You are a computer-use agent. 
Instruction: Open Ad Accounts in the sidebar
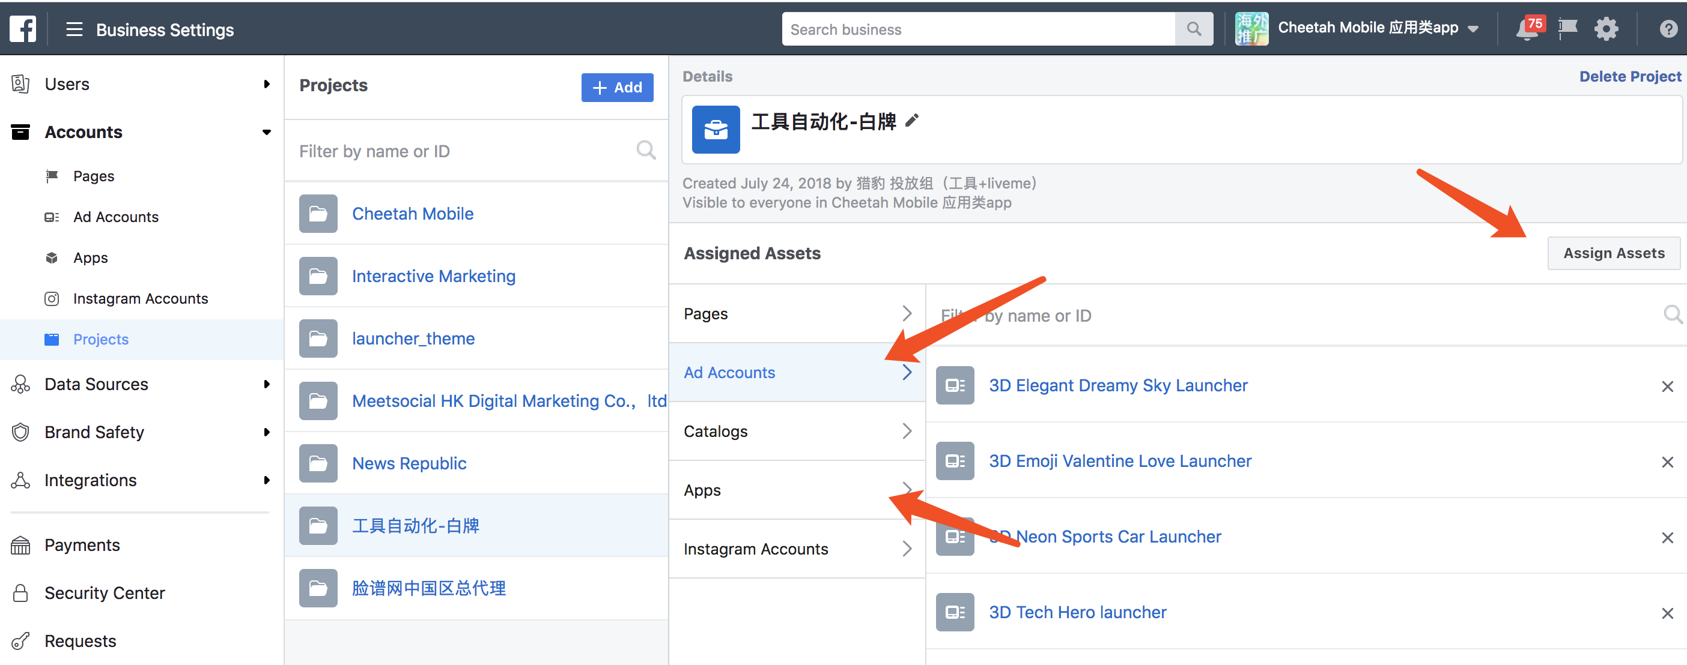(x=116, y=217)
